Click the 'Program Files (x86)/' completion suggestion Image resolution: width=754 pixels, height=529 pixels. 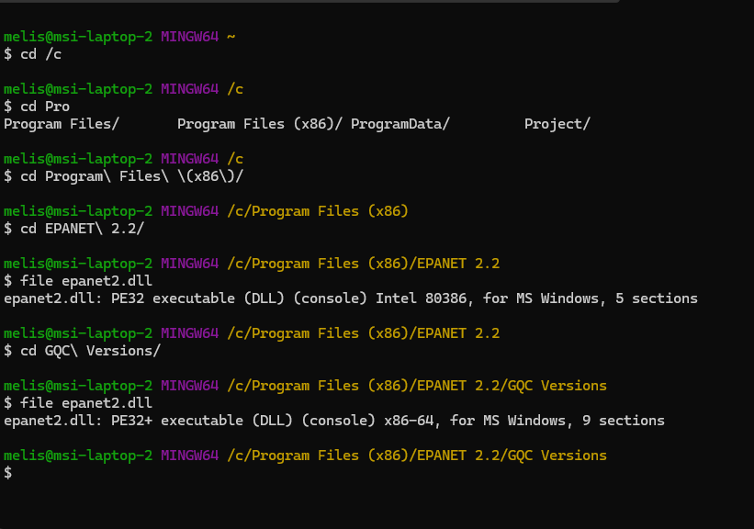click(x=260, y=124)
